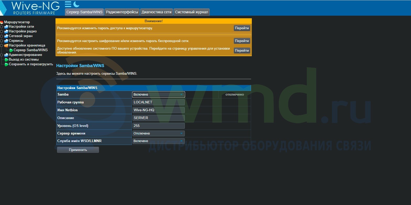Toggle the hamburger menu icon in the header
The width and height of the screenshot is (411, 205).
(x=68, y=4)
